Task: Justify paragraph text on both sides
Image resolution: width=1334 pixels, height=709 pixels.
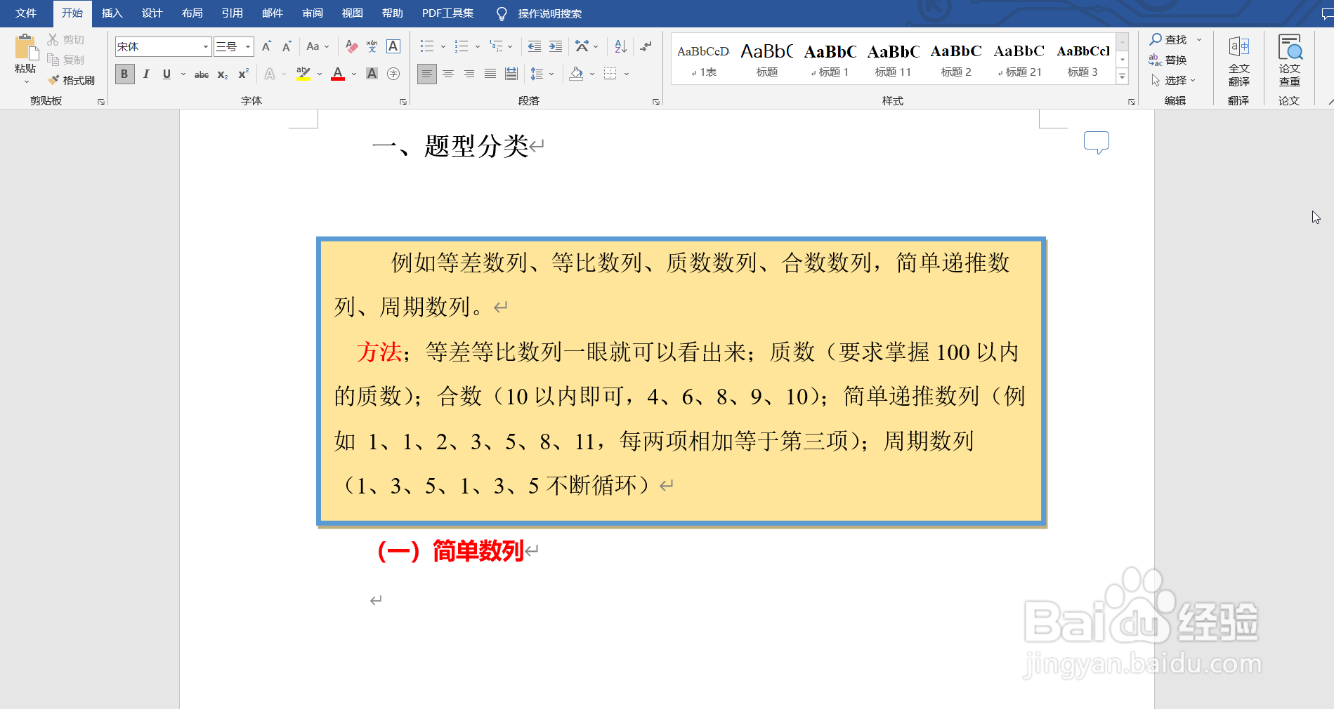Action: (x=490, y=74)
